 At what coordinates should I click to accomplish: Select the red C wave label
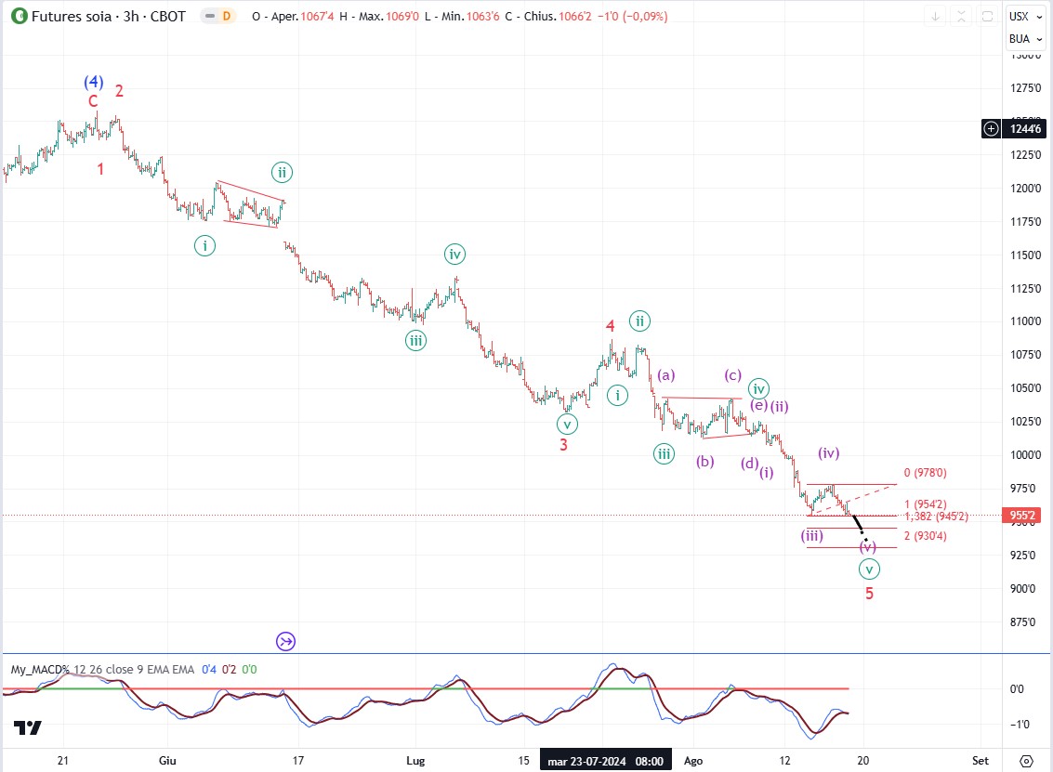93,101
